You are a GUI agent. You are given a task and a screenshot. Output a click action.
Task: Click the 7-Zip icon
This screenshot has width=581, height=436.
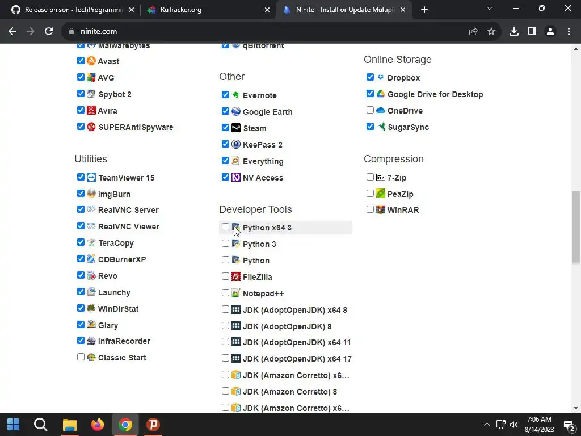click(381, 177)
